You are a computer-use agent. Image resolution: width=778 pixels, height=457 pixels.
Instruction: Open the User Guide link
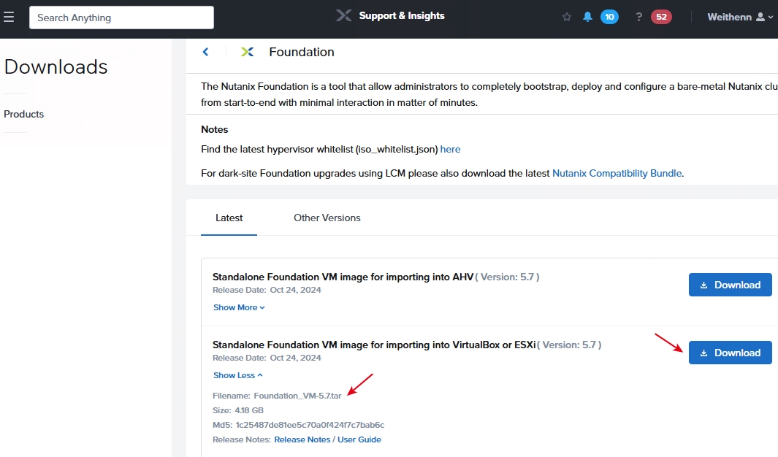pos(359,439)
